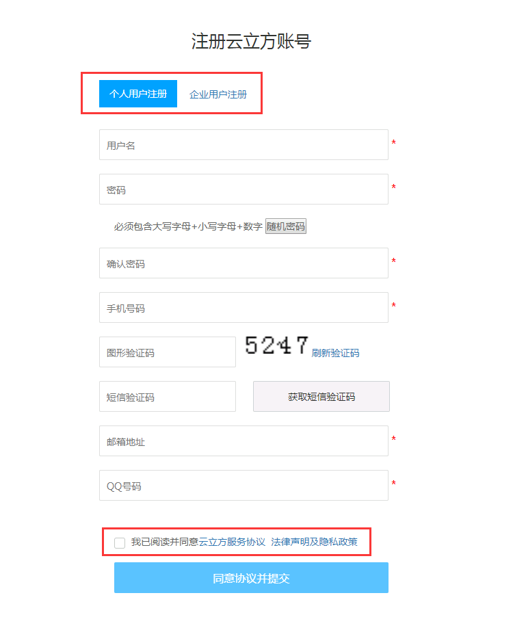Click the 我已阅读并同意 checkbox label

click(164, 542)
